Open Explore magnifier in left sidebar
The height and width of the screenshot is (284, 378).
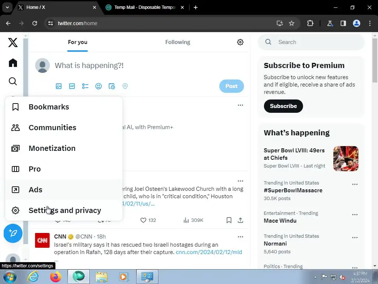point(13,81)
